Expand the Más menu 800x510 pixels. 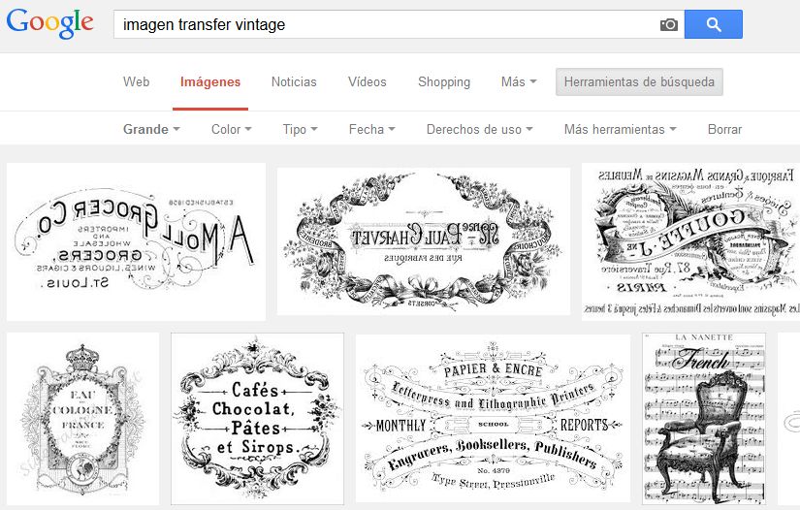pyautogui.click(x=519, y=81)
